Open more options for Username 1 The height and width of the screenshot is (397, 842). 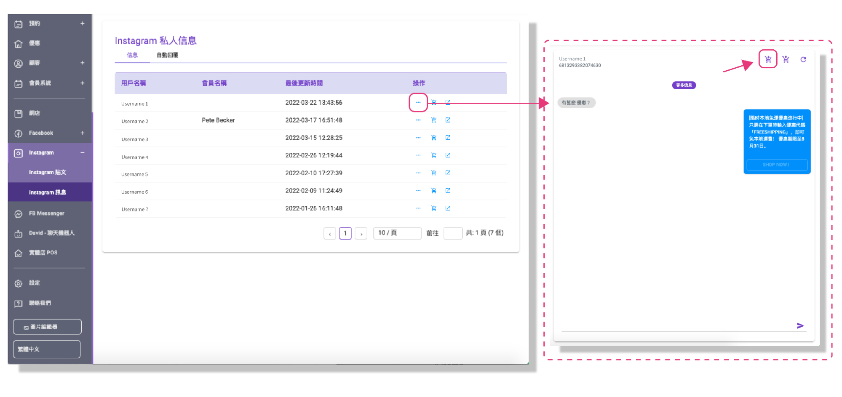pos(418,102)
